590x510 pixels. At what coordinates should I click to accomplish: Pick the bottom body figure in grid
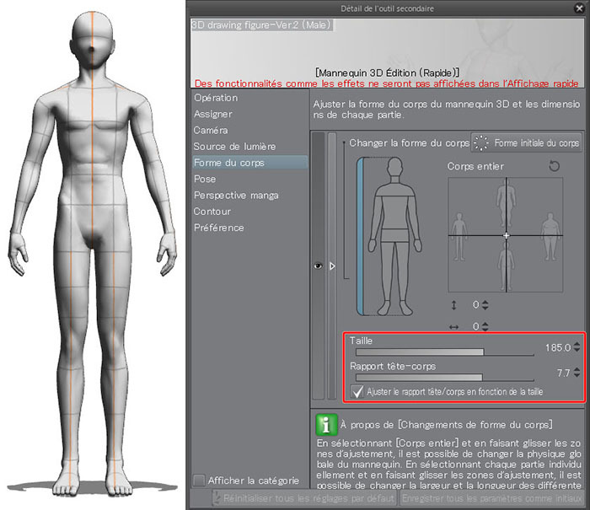tap(506, 266)
